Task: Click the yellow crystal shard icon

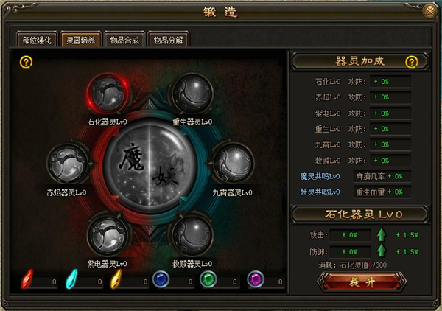Action: pos(116,279)
